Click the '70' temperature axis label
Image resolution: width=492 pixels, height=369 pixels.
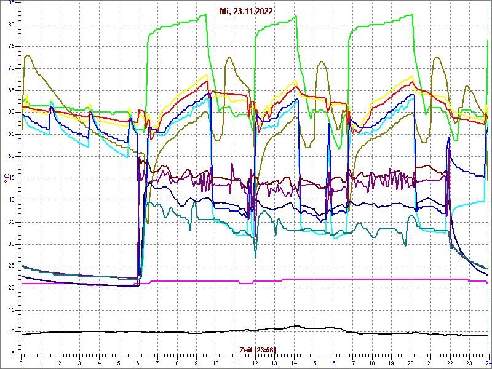(10, 68)
